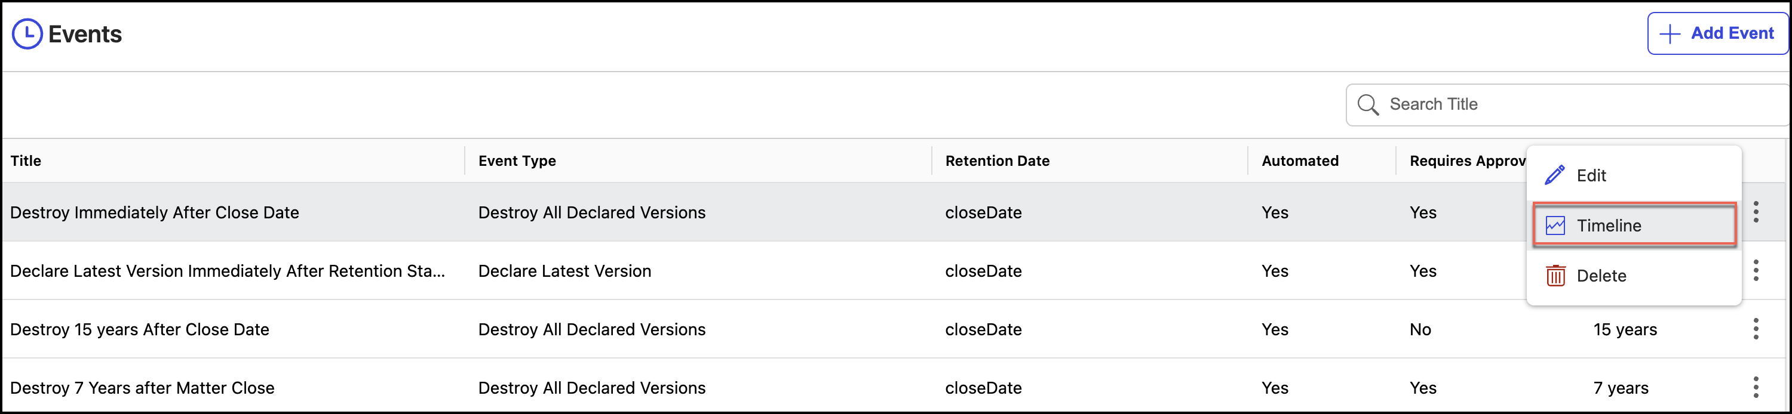1792x414 pixels.
Task: Click the Timeline chart icon
Action: point(1555,225)
